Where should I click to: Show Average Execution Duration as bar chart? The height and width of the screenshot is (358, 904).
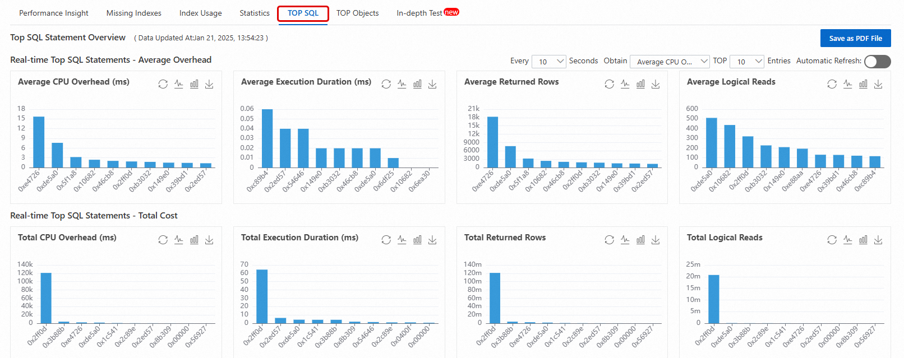[417, 84]
